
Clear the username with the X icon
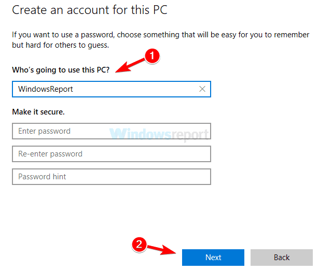pyautogui.click(x=202, y=89)
